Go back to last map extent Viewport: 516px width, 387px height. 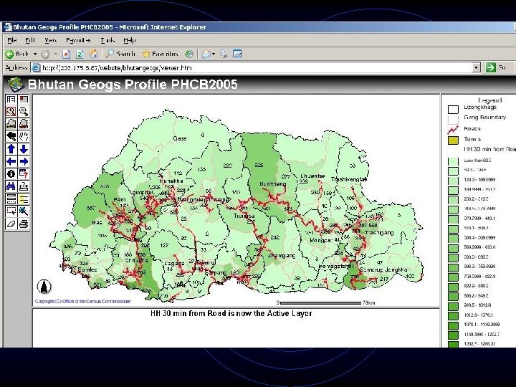coord(11,136)
